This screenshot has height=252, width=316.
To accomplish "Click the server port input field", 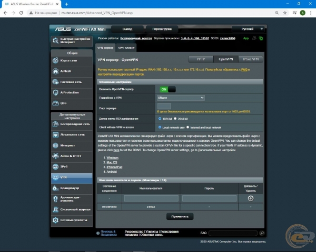I will click(x=164, y=106).
